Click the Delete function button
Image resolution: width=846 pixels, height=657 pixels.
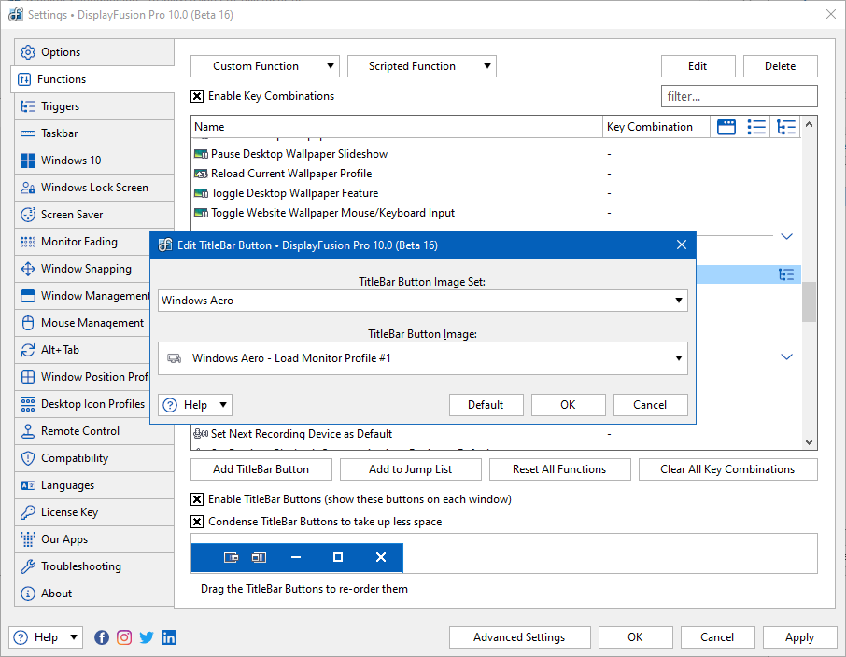[x=781, y=66]
